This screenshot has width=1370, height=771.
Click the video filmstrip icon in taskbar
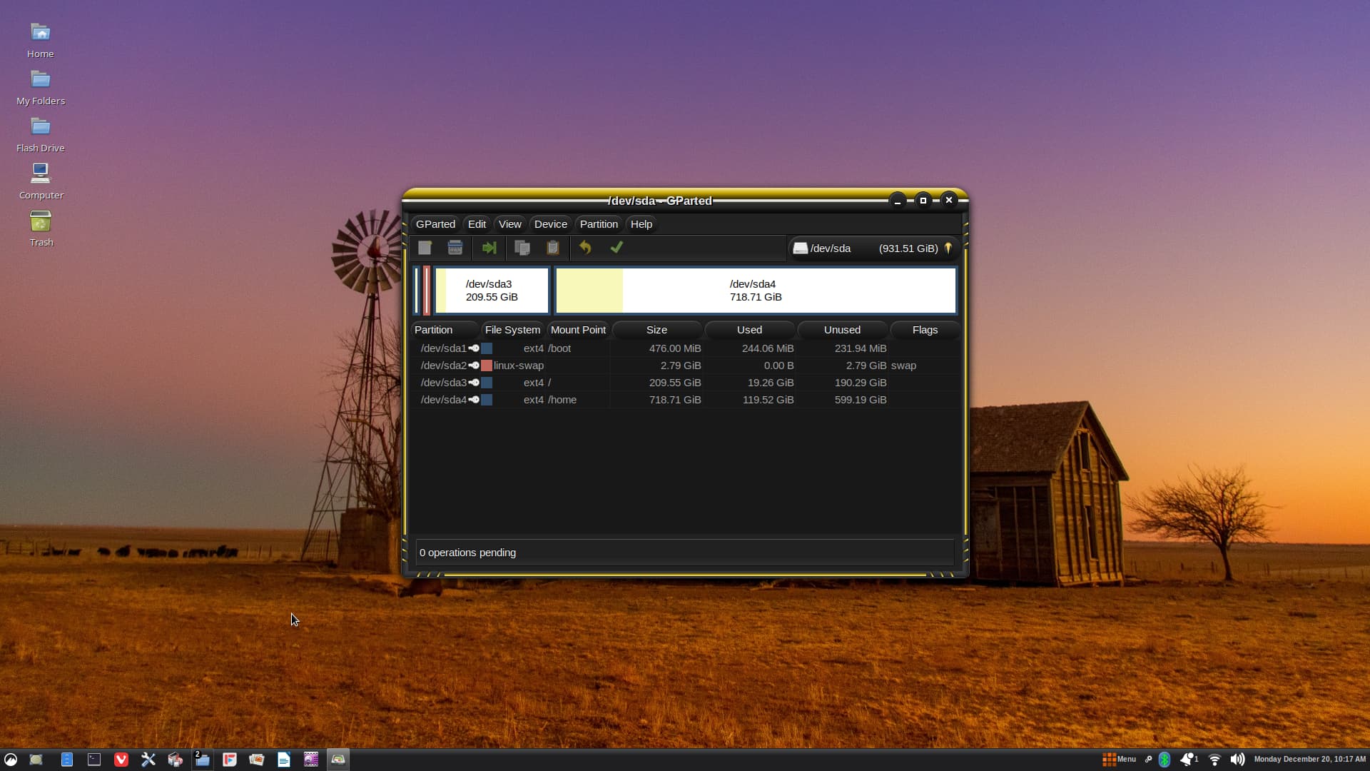pos(311,760)
